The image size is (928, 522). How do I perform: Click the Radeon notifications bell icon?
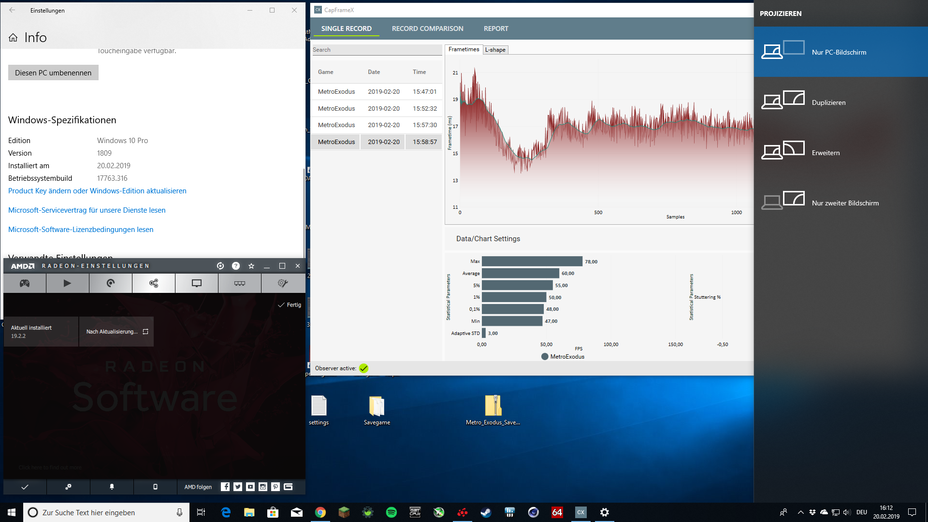click(x=112, y=487)
